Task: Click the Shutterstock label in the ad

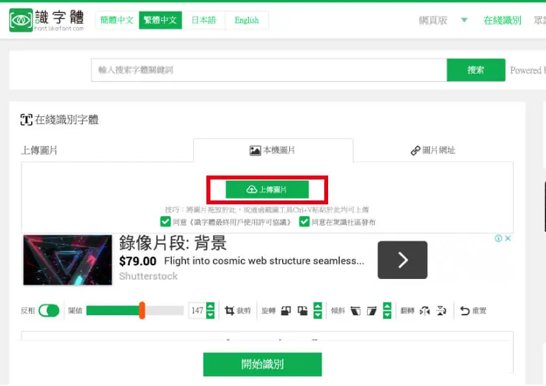Action: [x=148, y=276]
